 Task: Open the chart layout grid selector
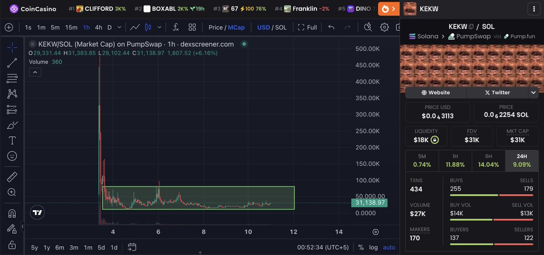[x=192, y=27]
